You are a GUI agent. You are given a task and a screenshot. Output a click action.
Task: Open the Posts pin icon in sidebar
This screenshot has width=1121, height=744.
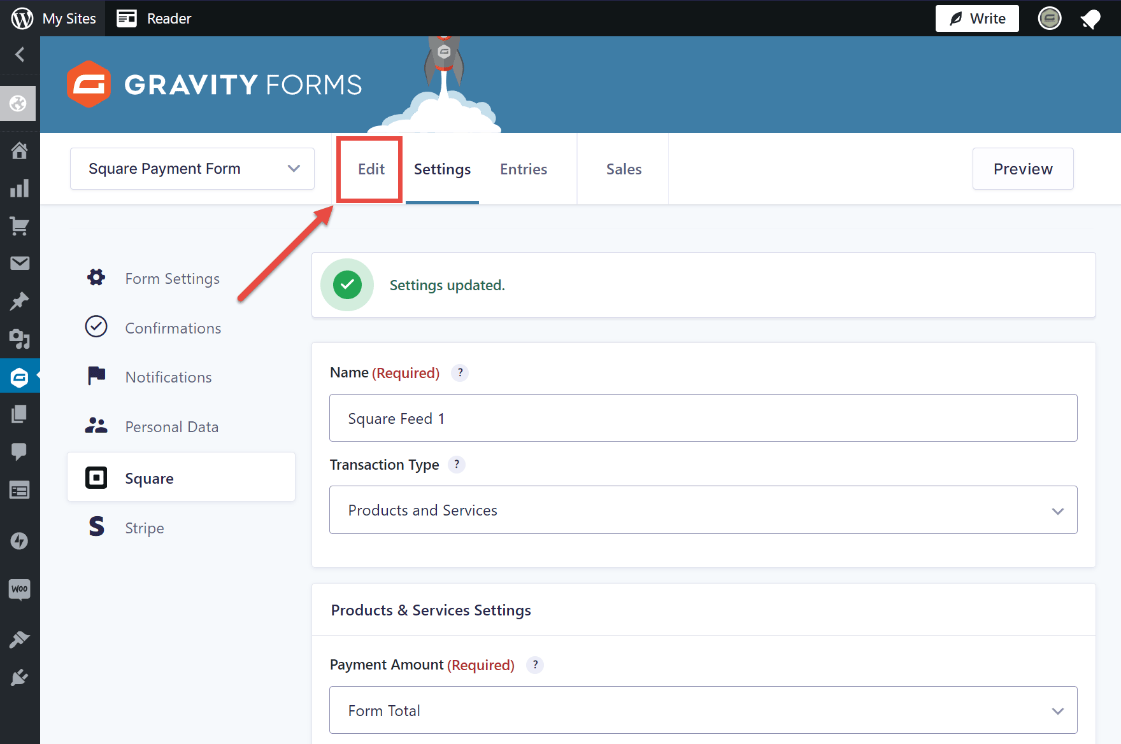coord(19,300)
